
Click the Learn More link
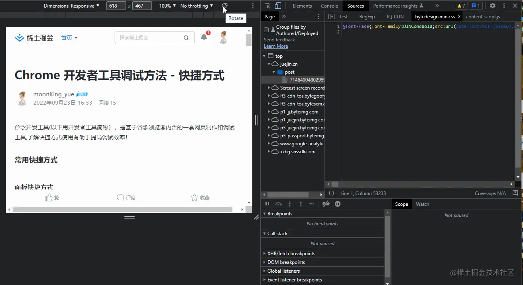click(276, 46)
